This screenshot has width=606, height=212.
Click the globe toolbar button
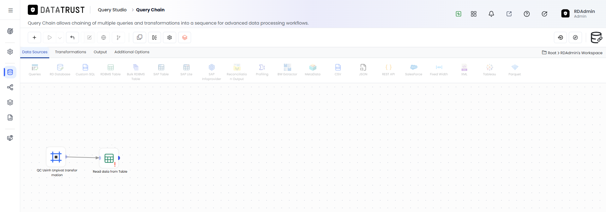coord(104,37)
